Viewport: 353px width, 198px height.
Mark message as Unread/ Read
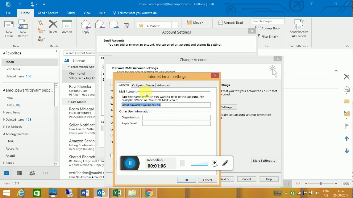coord(231,23)
